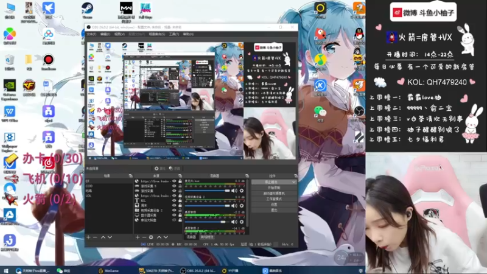Open the CrossFire desktop shortcut
The height and width of the screenshot is (274, 487).
pos(29,88)
